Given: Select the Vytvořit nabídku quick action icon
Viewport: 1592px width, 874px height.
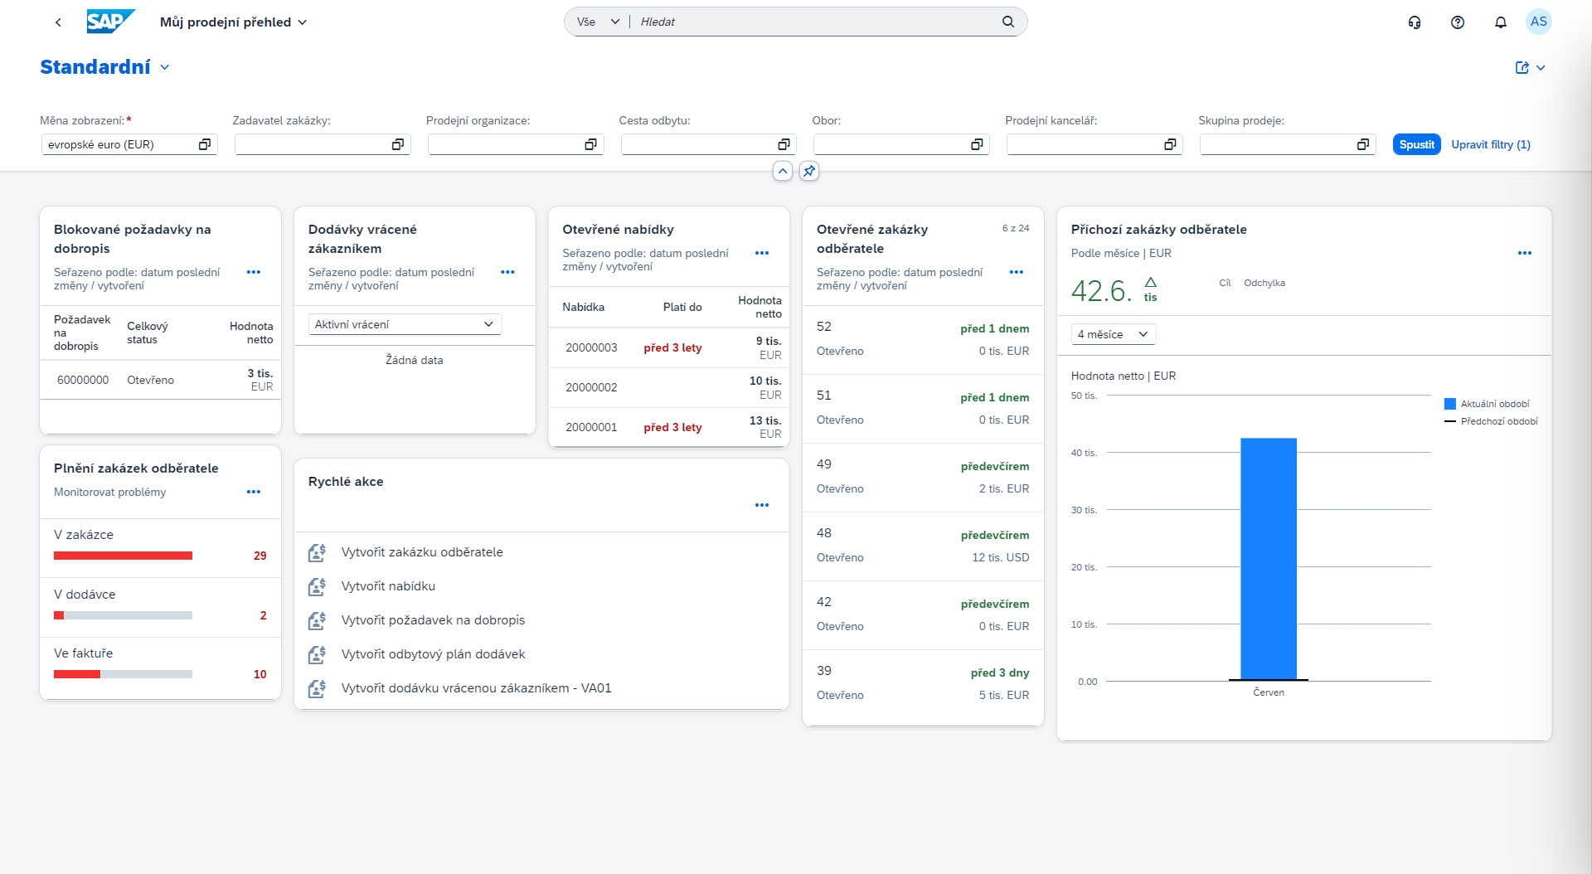Looking at the screenshot, I should [317, 586].
